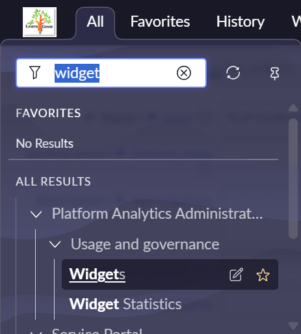Open the Widgets module link
The height and width of the screenshot is (334, 301).
(x=97, y=274)
